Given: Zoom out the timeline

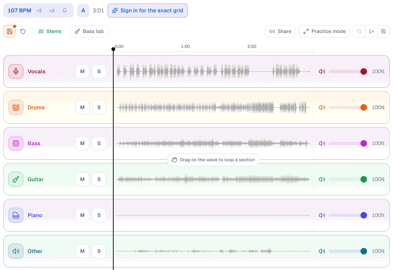Looking at the screenshot, I should [359, 31].
